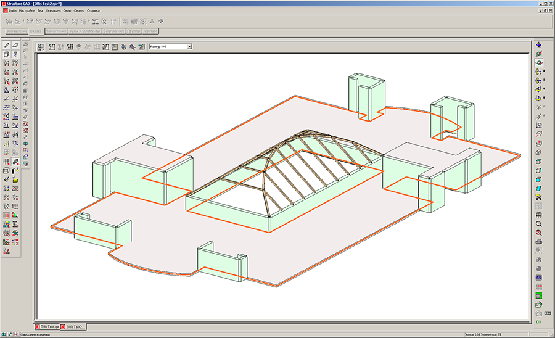Select the pencil draw tool
Image resolution: width=555 pixels, height=338 pixels.
pos(6,46)
